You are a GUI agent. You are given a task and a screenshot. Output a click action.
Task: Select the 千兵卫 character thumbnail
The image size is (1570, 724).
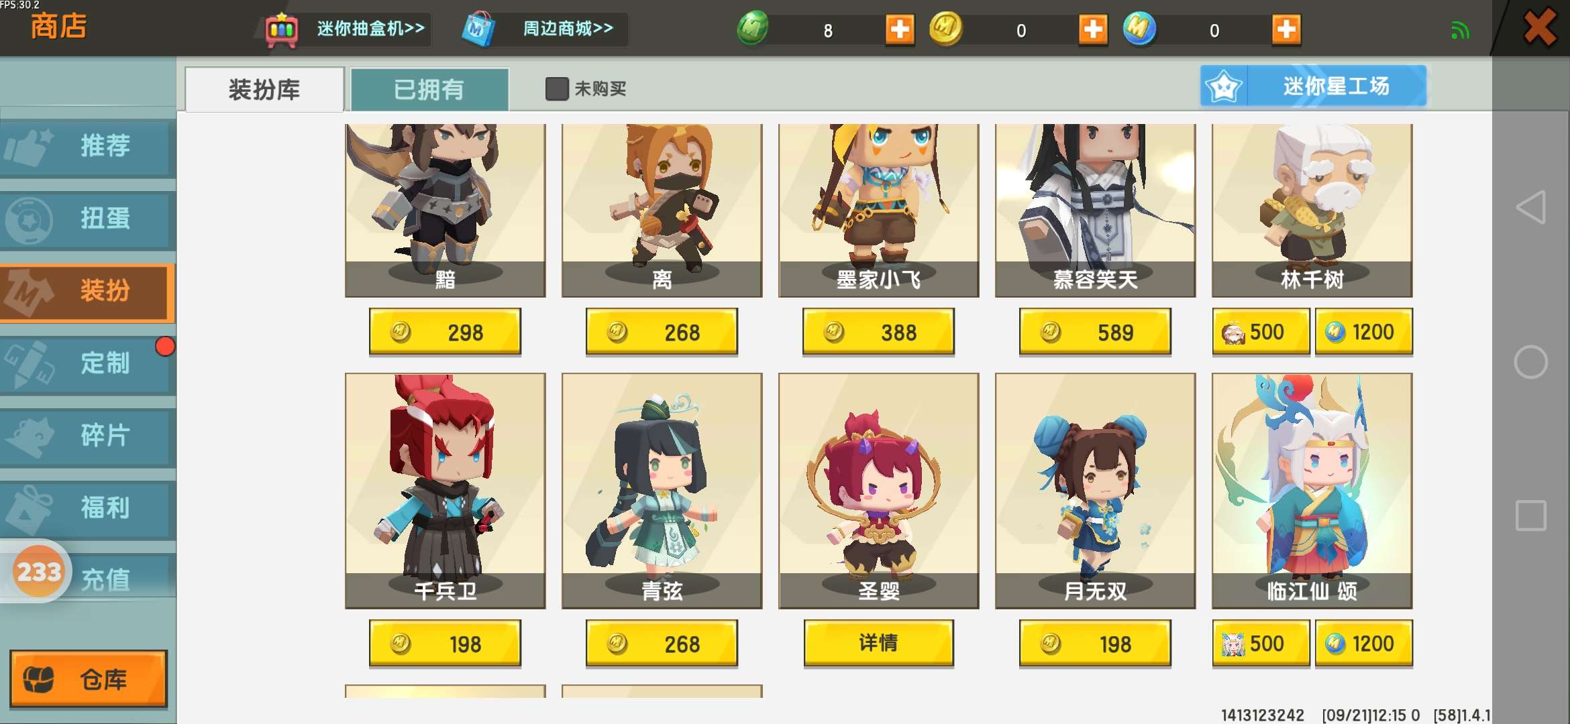tap(445, 491)
